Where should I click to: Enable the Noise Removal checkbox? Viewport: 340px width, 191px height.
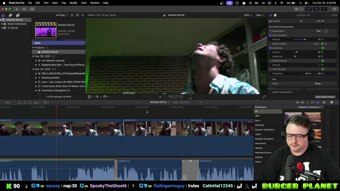pos(270,61)
